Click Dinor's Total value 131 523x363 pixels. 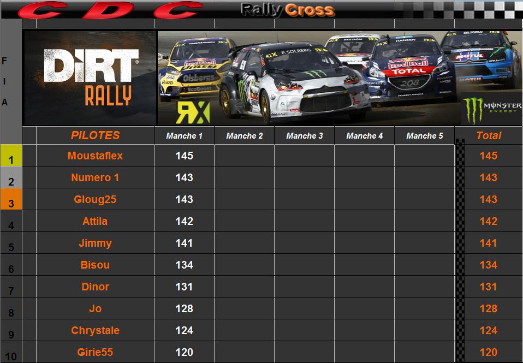(488, 287)
